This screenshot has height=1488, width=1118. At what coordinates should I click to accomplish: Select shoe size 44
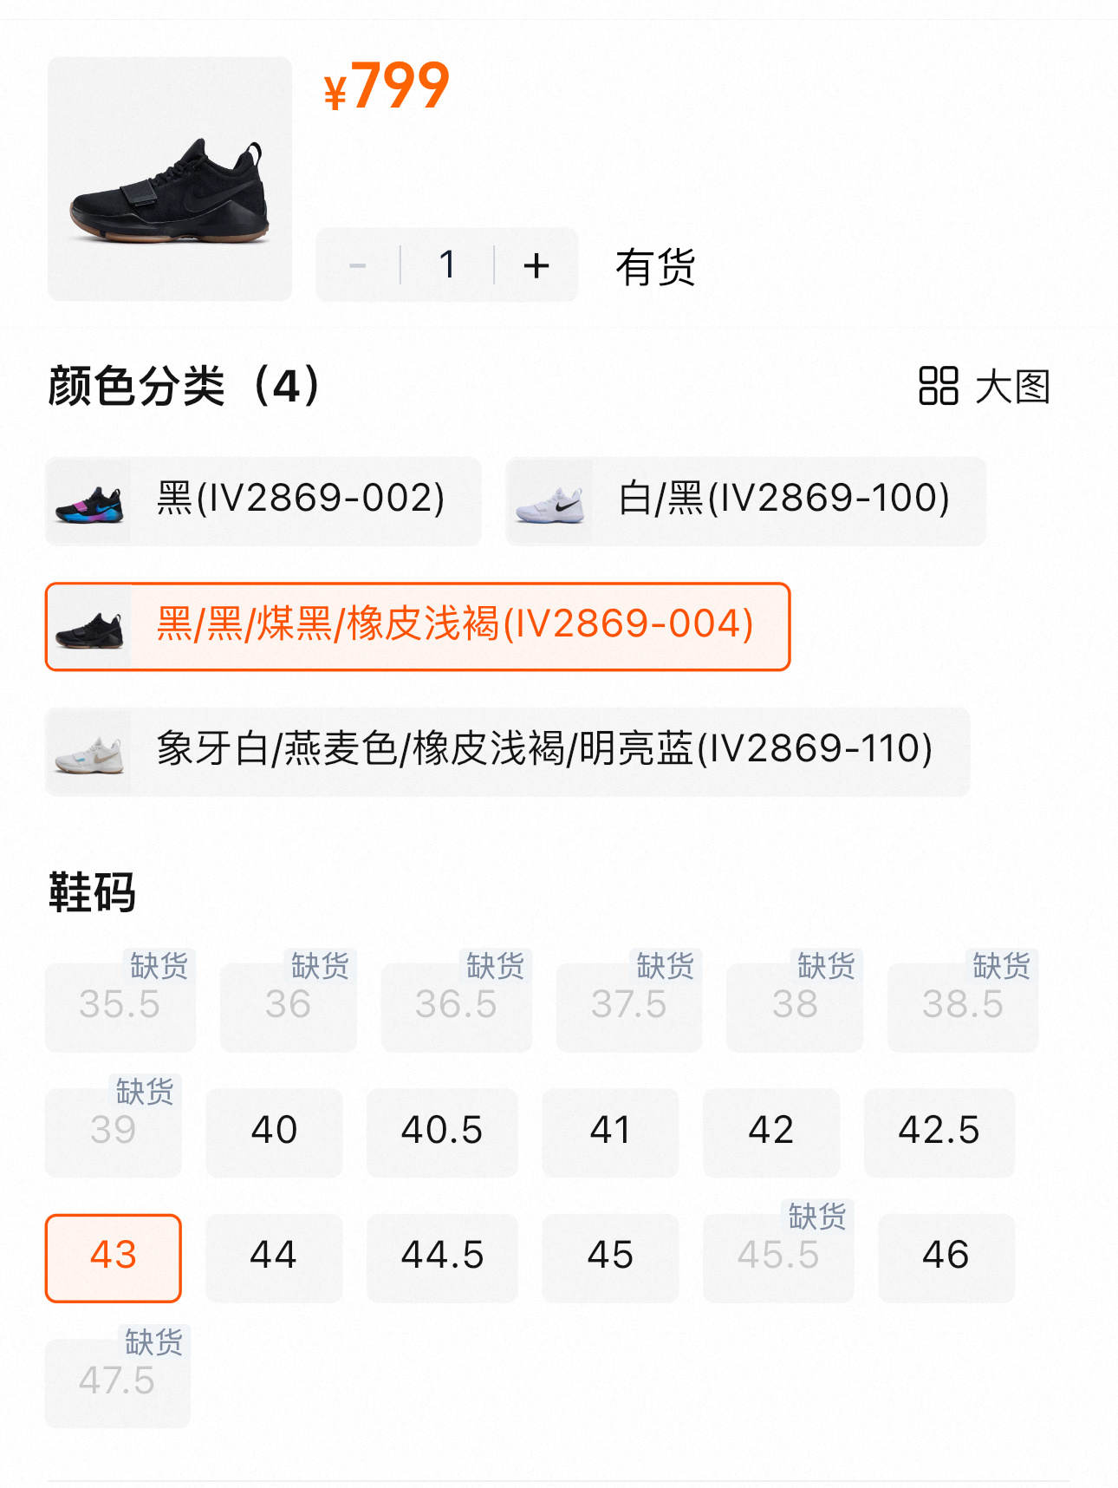pyautogui.click(x=274, y=1256)
